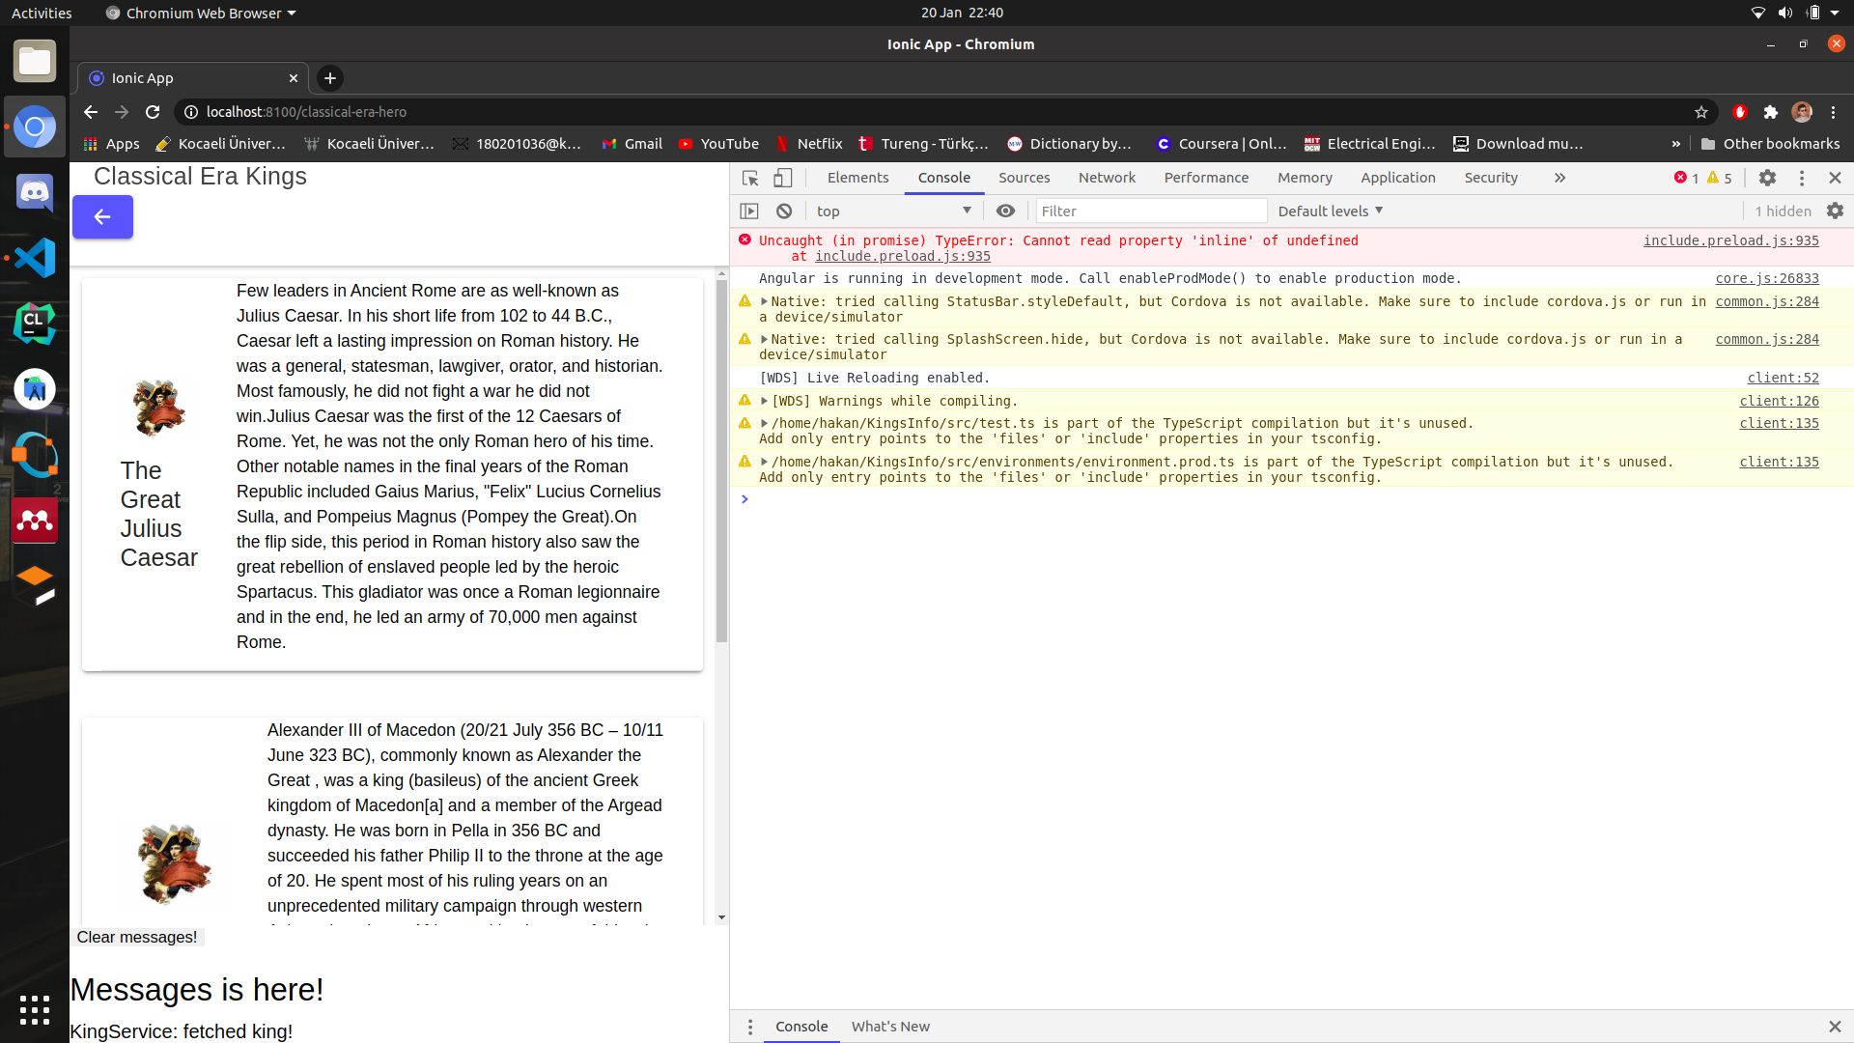This screenshot has height=1043, width=1854.
Task: Open the top context dropdown
Action: [x=892, y=211]
